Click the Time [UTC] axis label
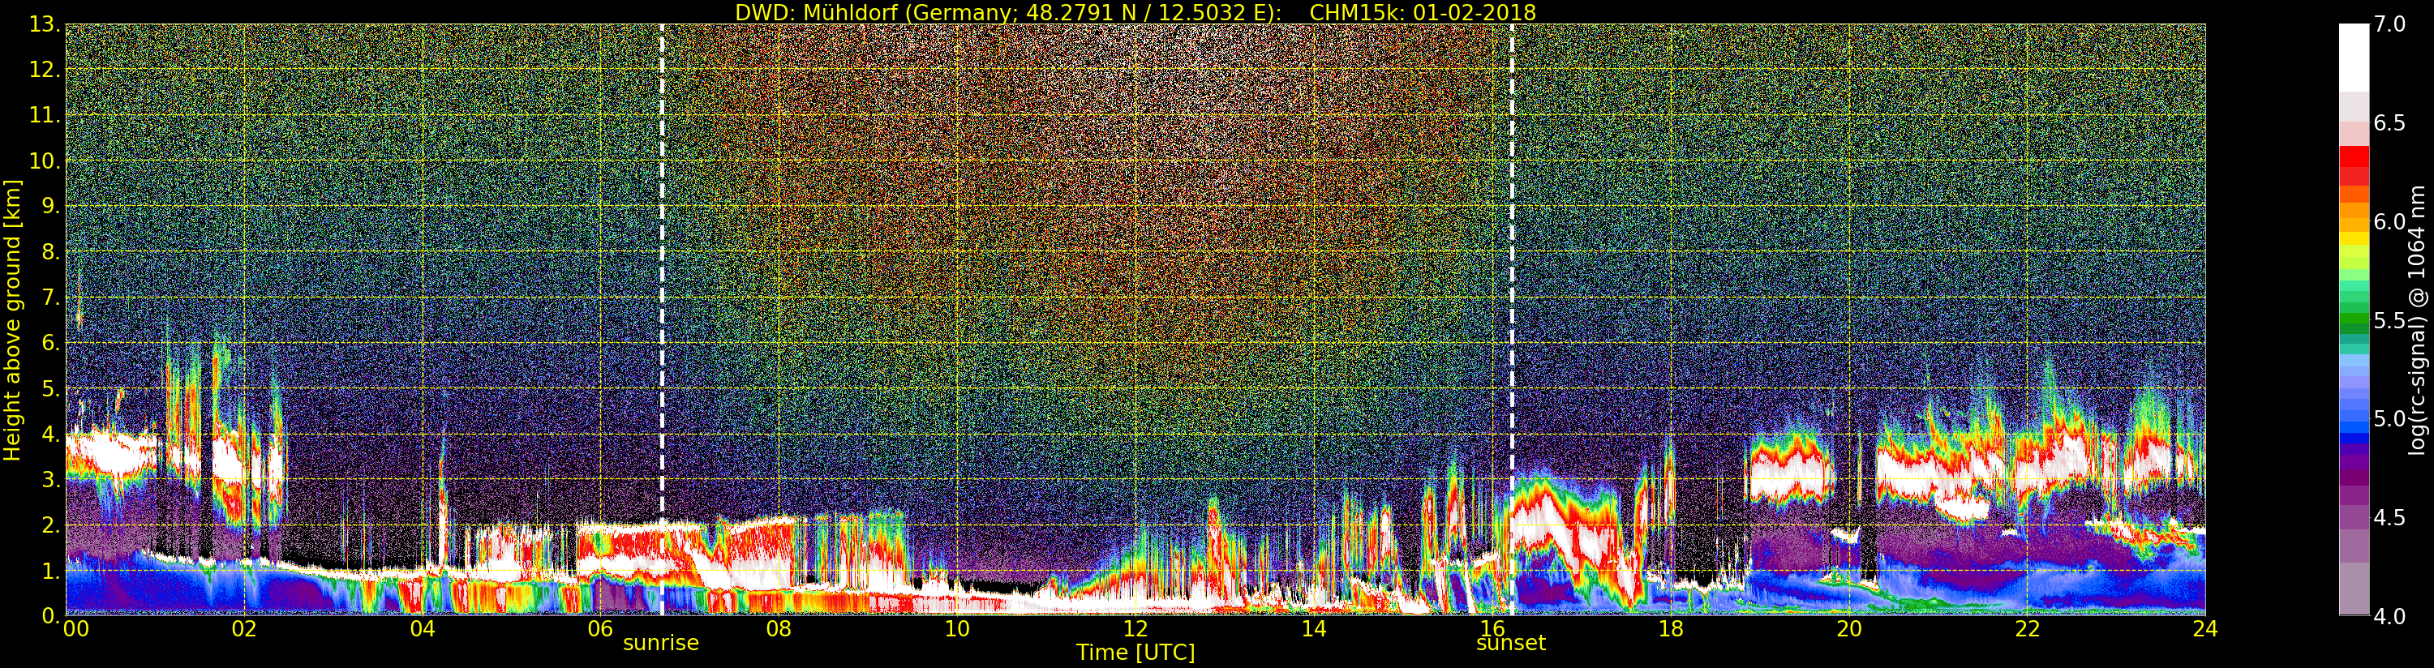 (1135, 653)
